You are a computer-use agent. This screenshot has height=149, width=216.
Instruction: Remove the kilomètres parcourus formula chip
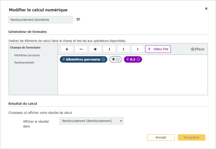point(103,60)
